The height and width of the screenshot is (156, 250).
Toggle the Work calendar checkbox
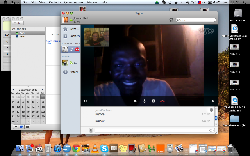(x=17, y=33)
